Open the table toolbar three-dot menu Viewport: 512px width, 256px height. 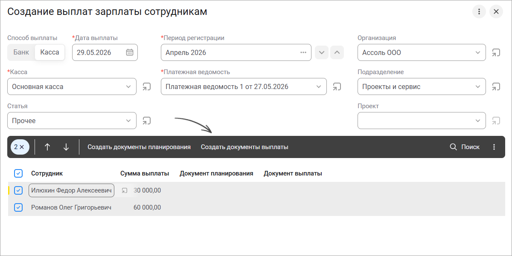[x=494, y=147]
